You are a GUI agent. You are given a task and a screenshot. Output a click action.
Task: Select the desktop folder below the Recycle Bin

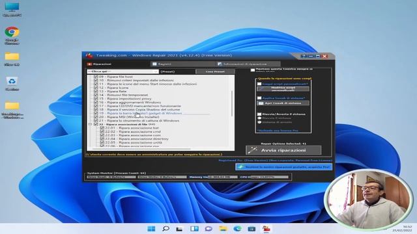[12, 110]
